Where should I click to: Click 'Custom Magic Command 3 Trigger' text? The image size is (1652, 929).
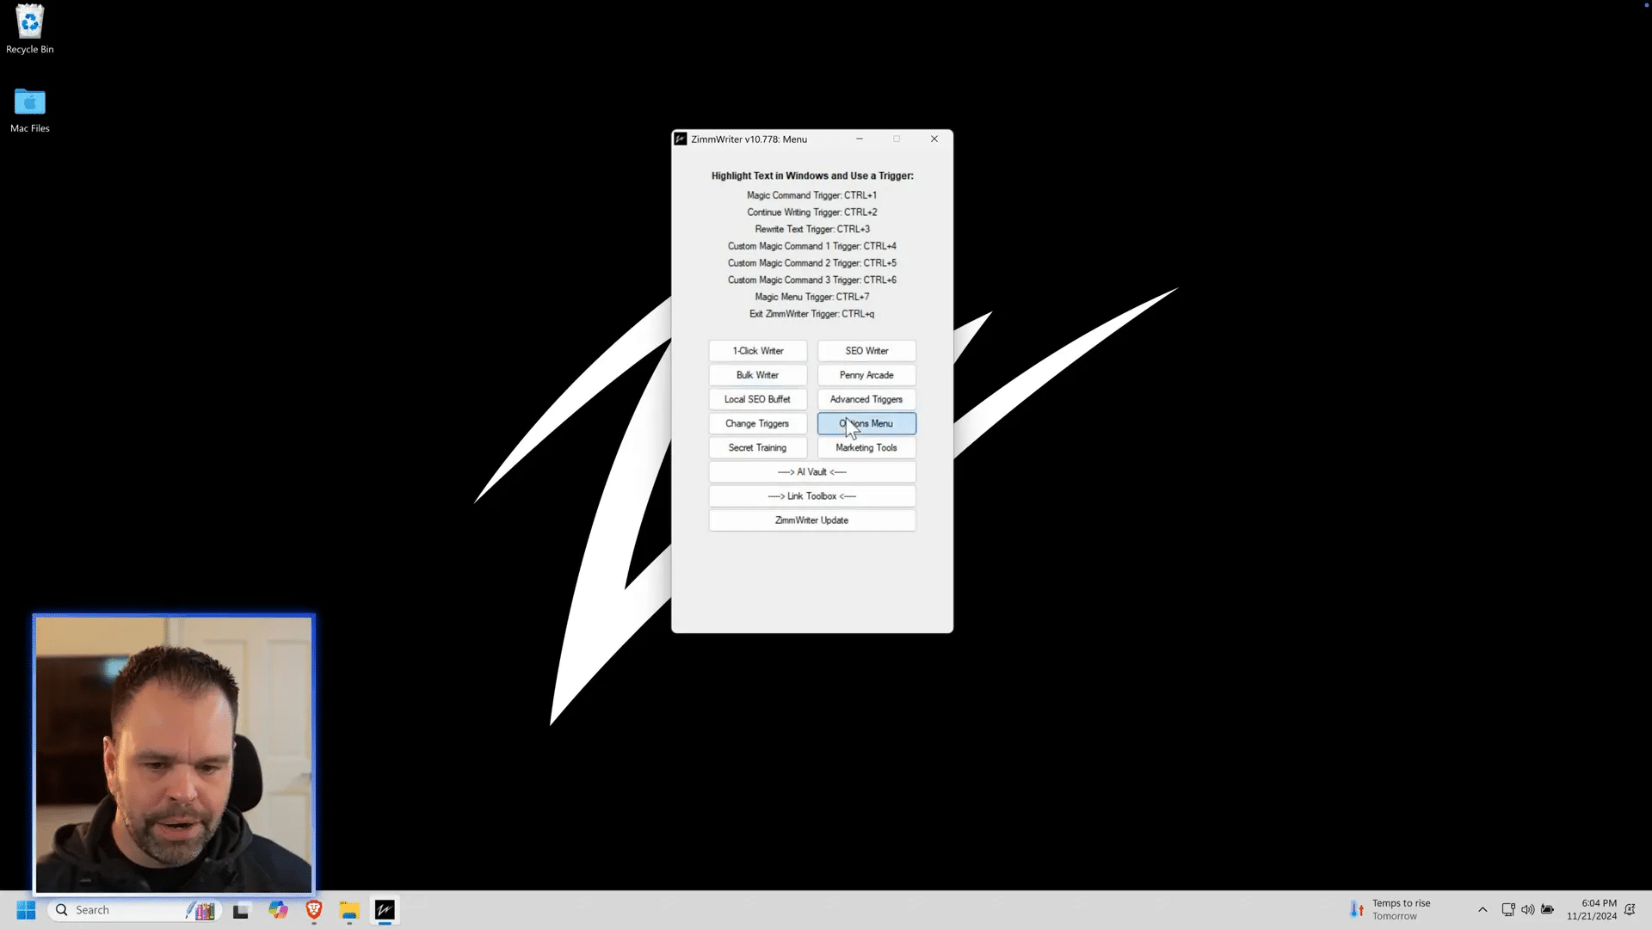[812, 280]
